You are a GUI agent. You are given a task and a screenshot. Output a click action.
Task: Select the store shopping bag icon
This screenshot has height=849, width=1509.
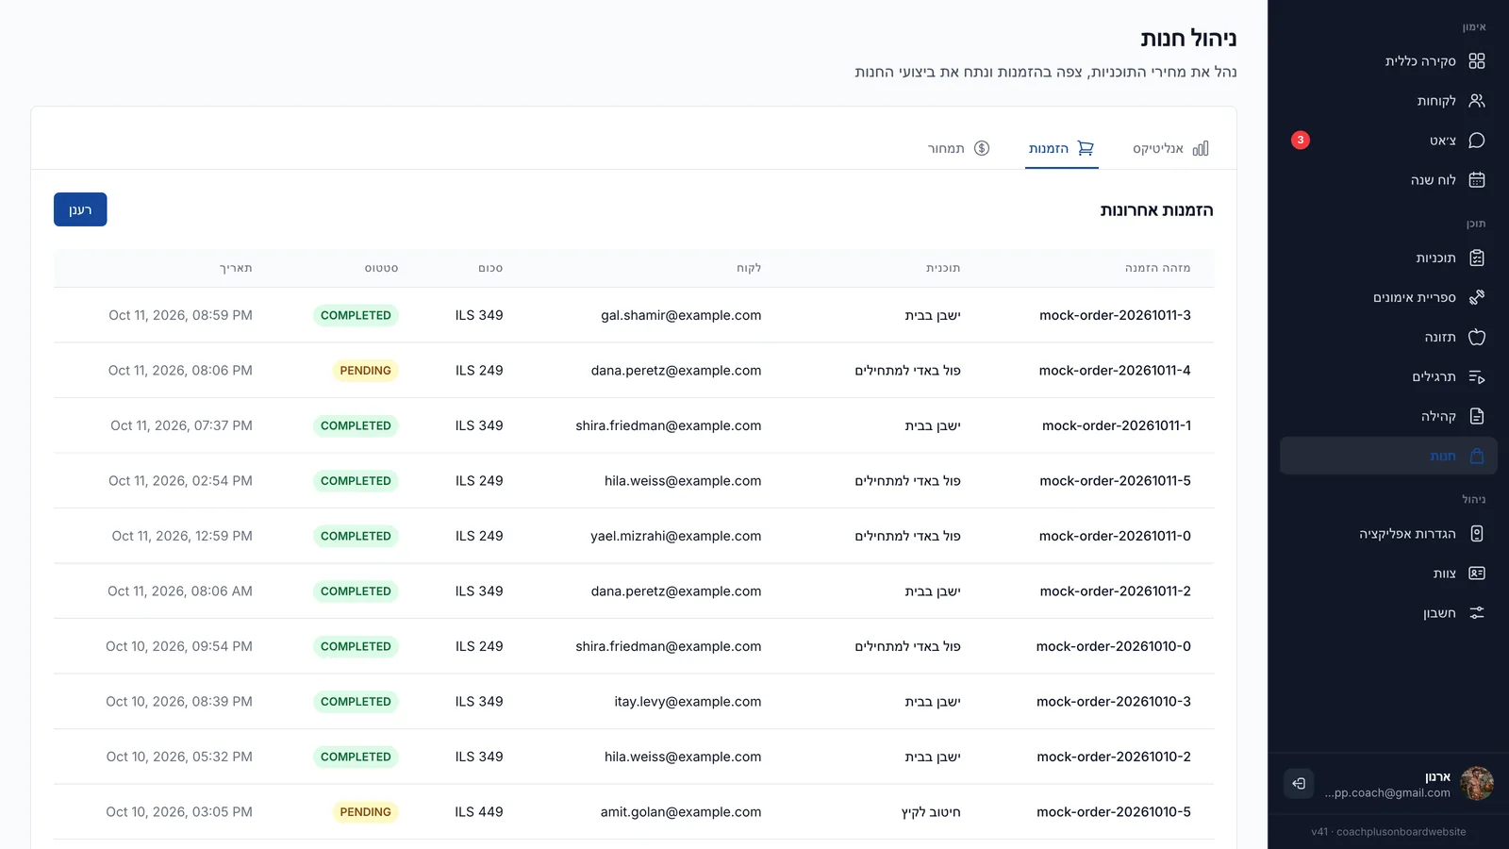(x=1477, y=457)
